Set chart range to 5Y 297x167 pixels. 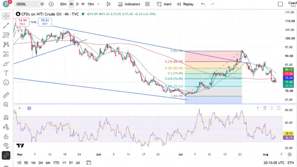point(71,163)
